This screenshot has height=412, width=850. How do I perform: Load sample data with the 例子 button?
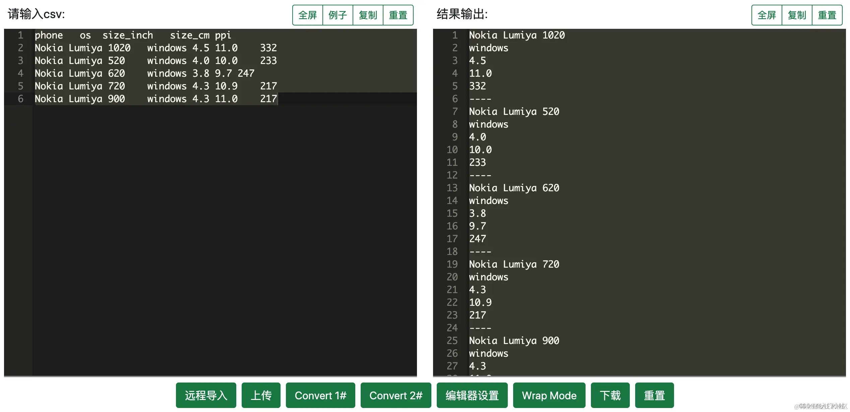pos(338,15)
